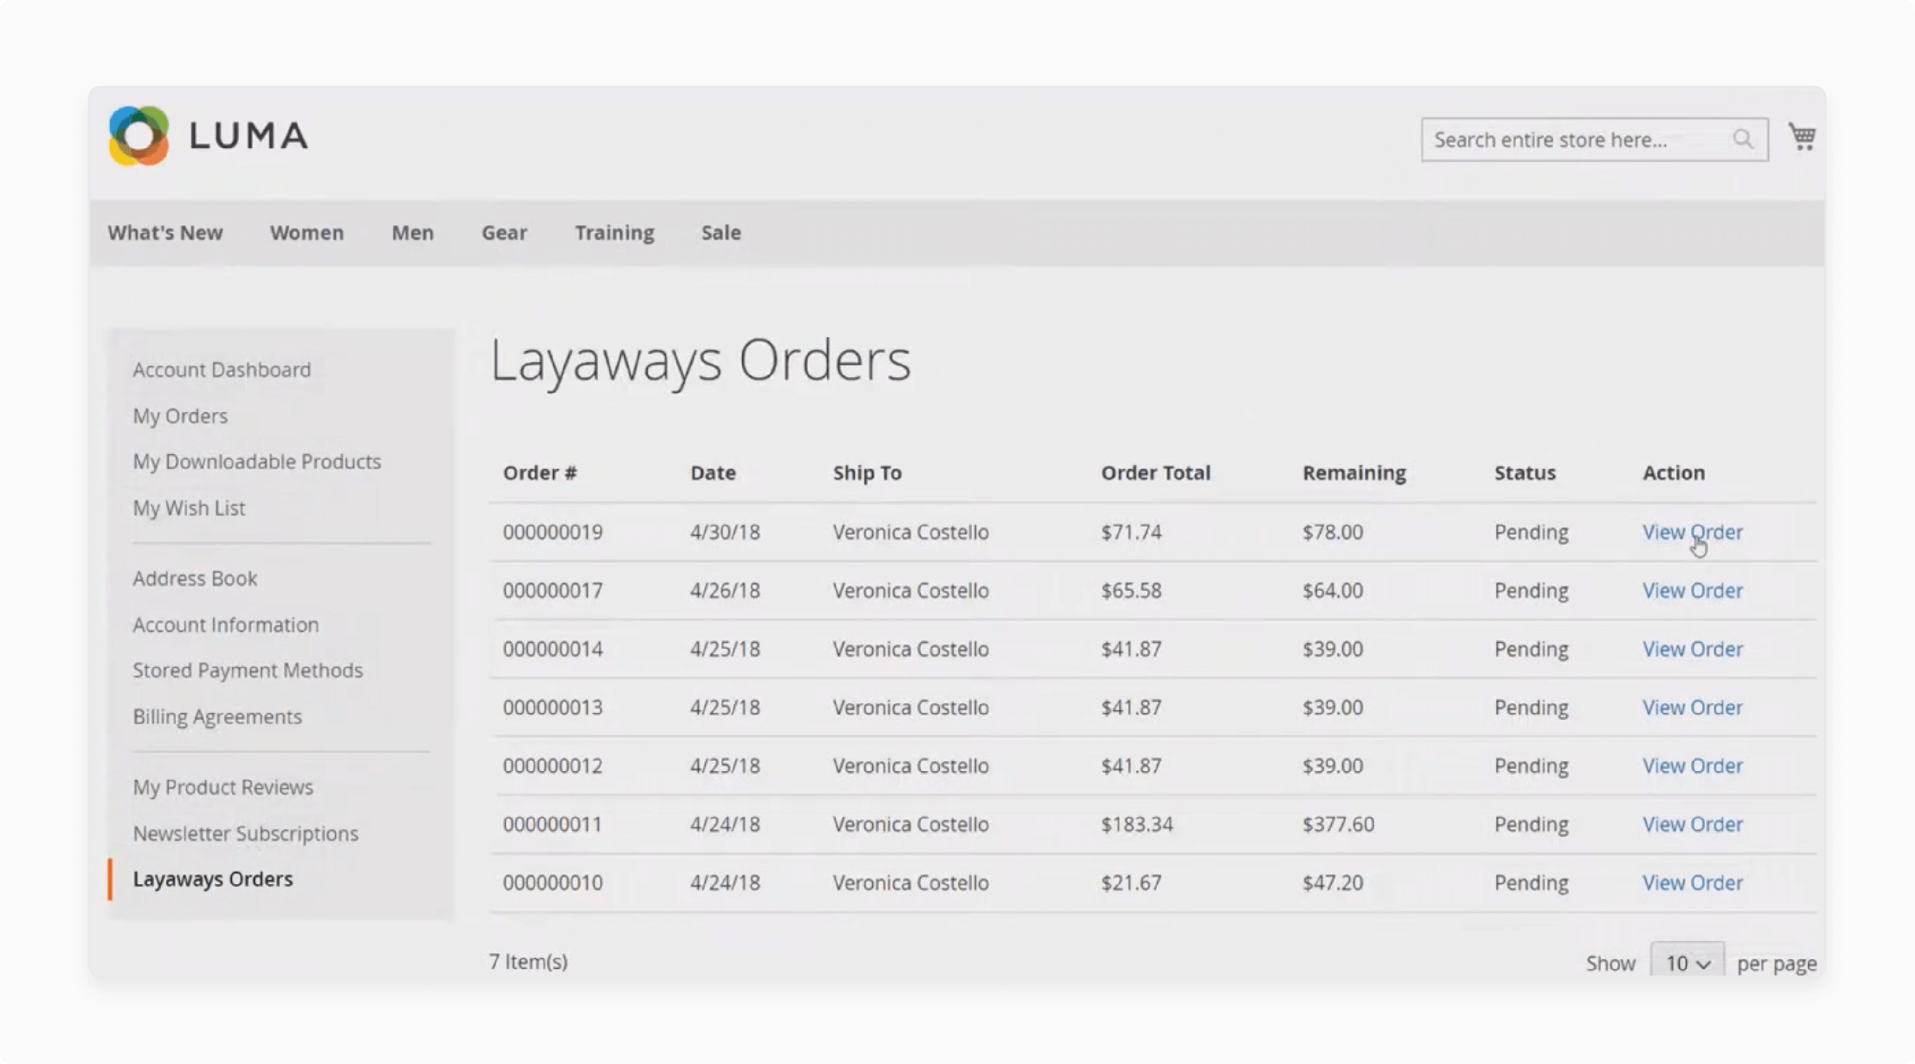The image size is (1915, 1064).
Task: View Order for order 000000010
Action: click(x=1692, y=883)
